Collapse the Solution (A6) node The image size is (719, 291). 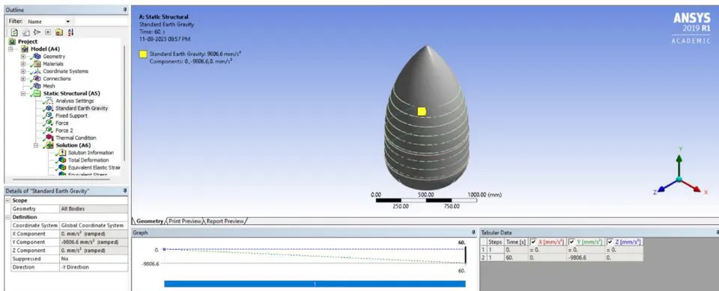tap(35, 145)
